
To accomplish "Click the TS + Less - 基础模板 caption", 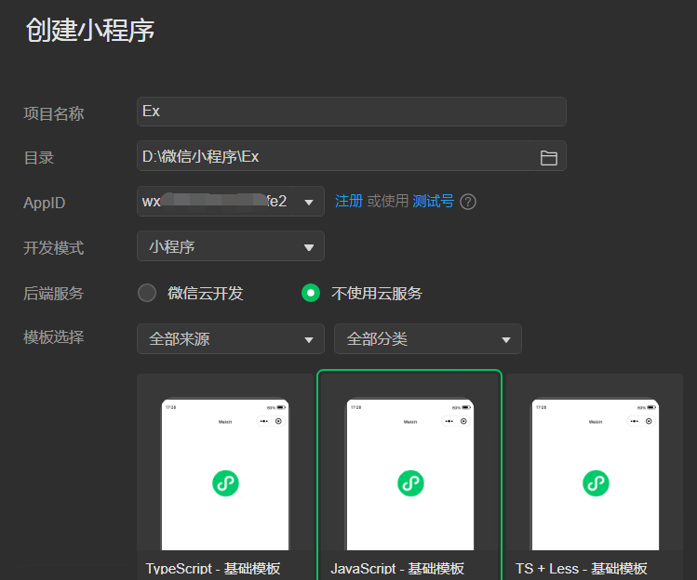I will [x=581, y=569].
